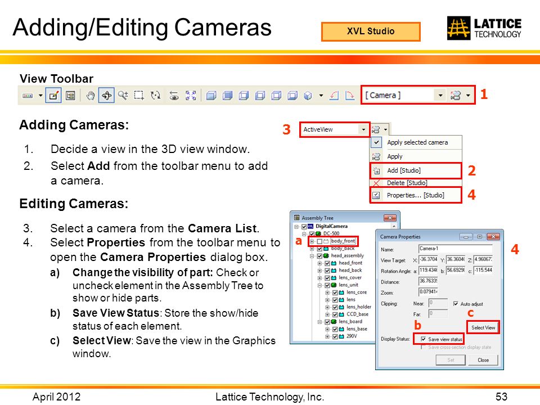The image size is (540, 405).
Task: Open the [Camera] list dropdown in toolbar
Action: click(440, 96)
